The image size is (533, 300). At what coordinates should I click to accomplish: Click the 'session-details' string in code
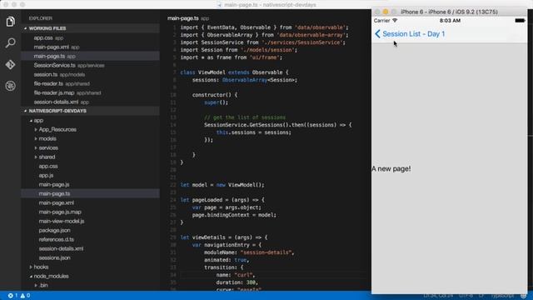pos(266,252)
